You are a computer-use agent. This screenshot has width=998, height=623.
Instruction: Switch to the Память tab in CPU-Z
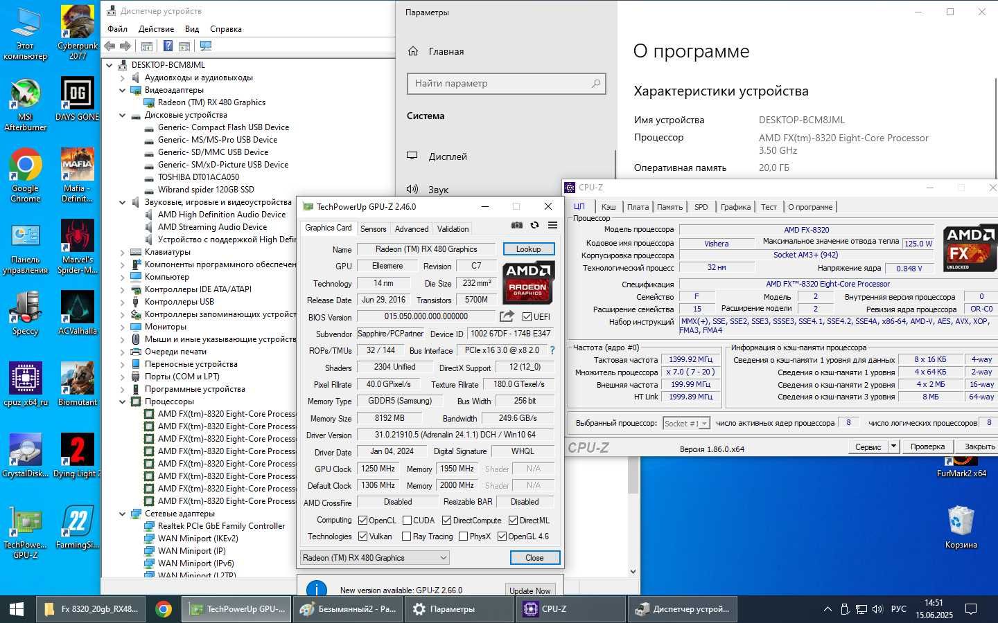(x=669, y=207)
